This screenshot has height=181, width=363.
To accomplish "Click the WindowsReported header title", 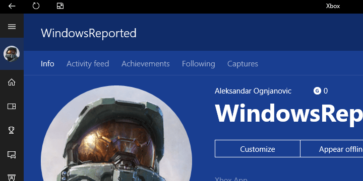I will coord(89,33).
